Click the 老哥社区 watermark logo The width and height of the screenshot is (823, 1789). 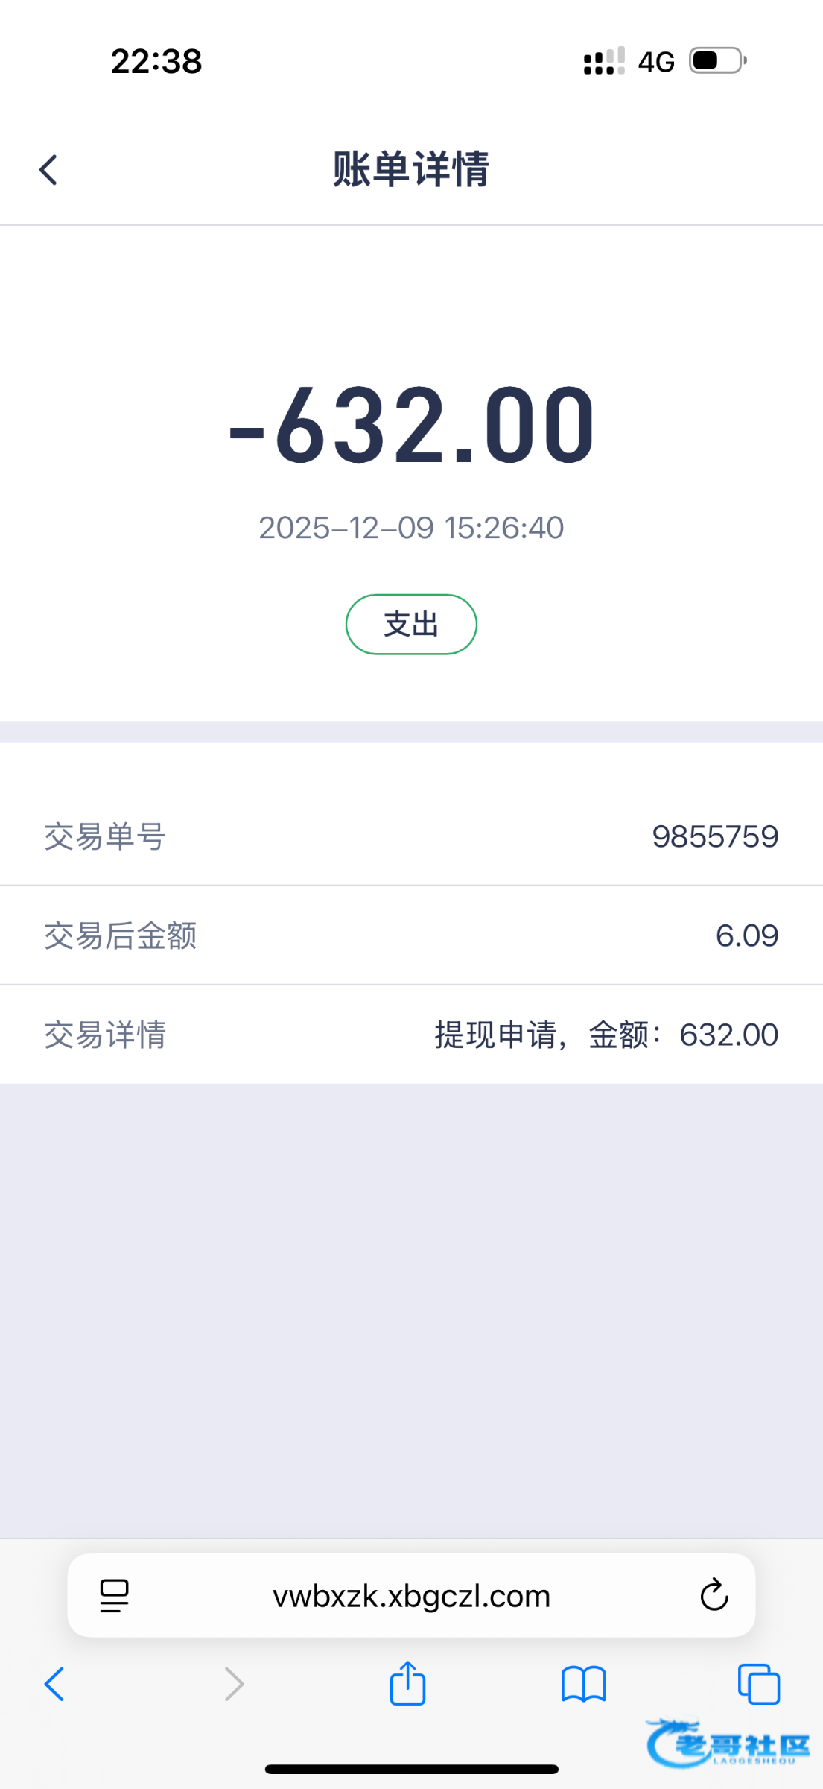coord(728,1744)
